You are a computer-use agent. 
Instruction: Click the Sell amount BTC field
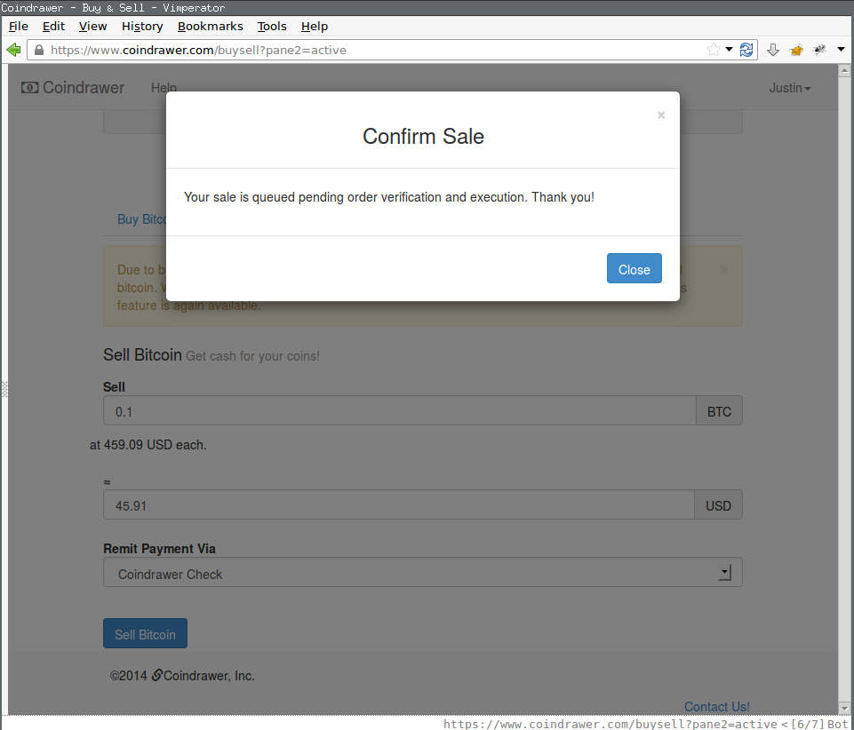click(399, 410)
